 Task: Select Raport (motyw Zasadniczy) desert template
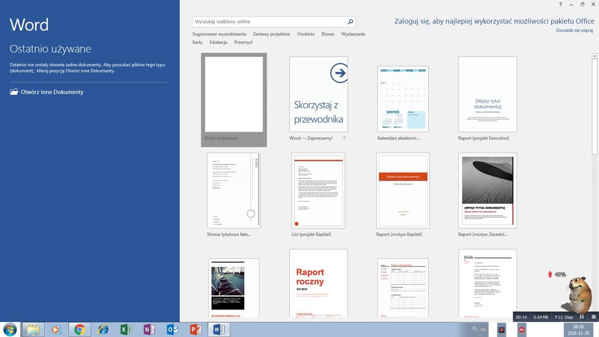[488, 190]
